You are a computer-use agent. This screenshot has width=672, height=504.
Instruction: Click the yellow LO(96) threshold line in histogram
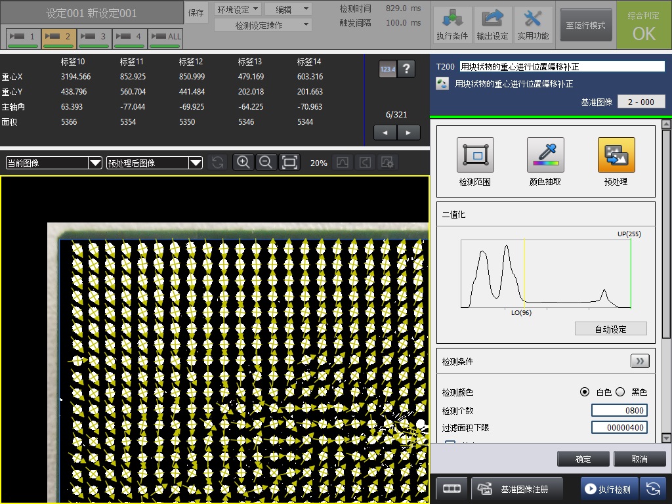click(x=524, y=274)
